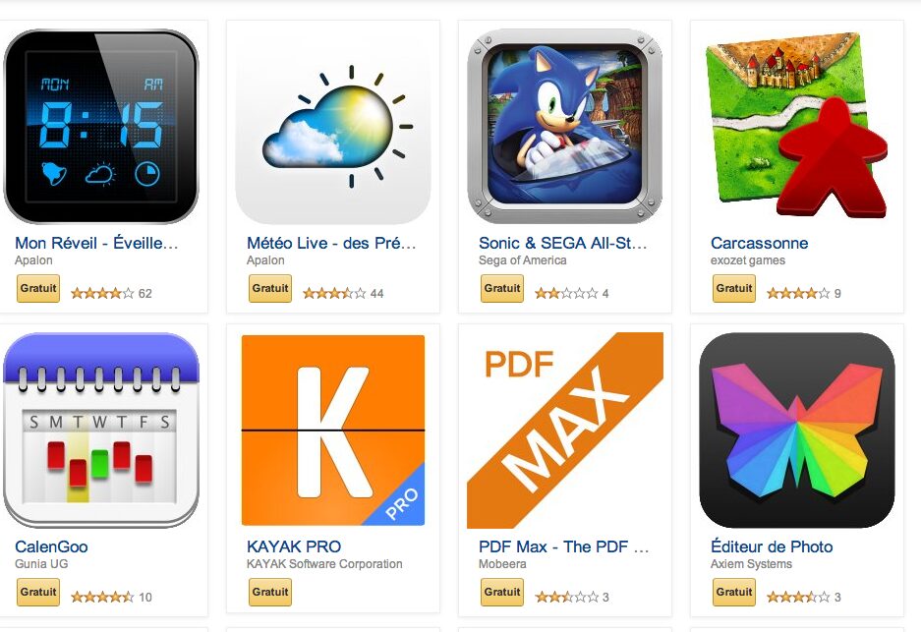The image size is (921, 632).
Task: Open the Éditeur de Photo butterfly icon
Action: point(796,430)
